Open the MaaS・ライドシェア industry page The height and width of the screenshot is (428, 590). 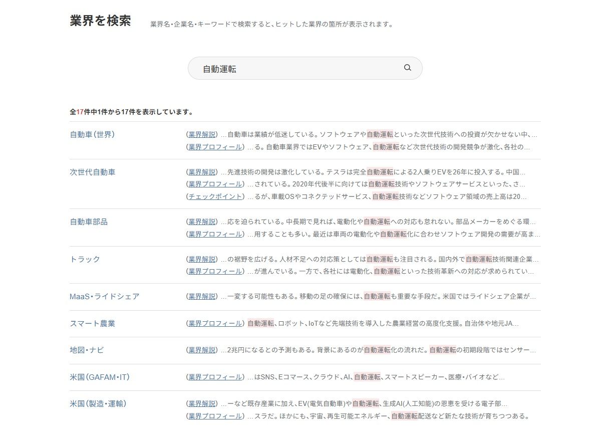(104, 296)
